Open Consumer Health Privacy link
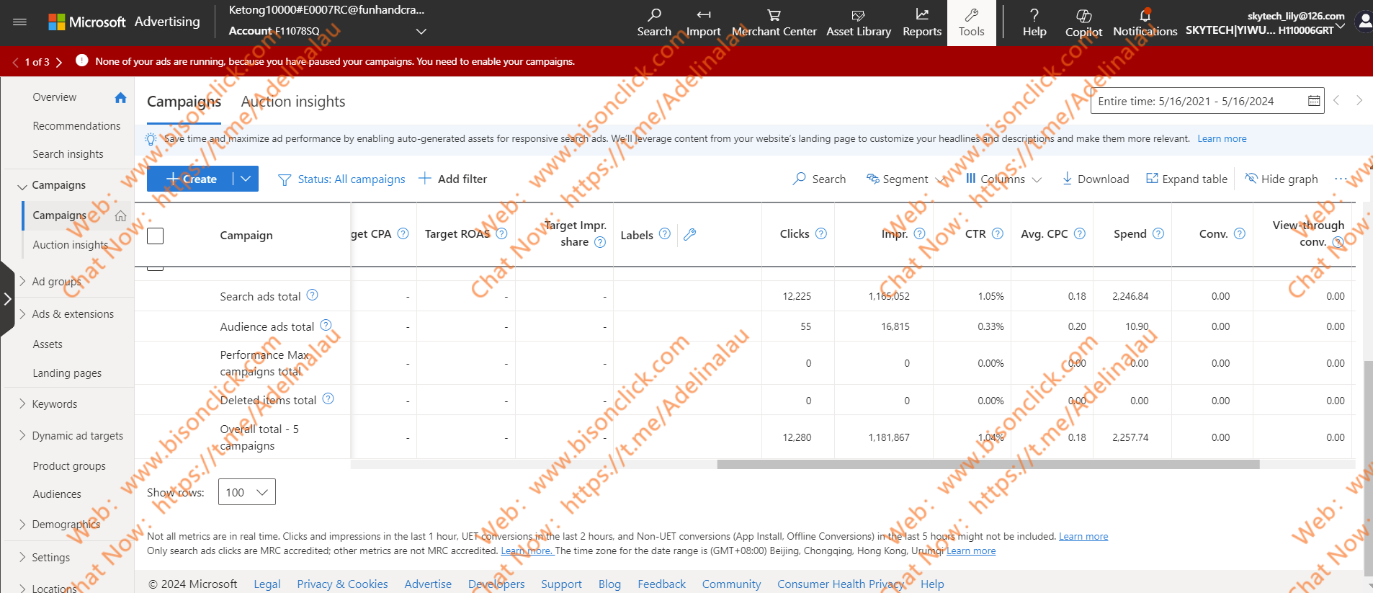 pos(840,584)
